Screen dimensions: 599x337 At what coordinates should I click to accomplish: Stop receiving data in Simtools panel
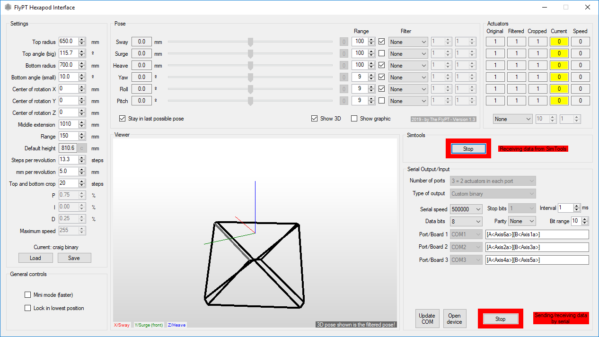(468, 149)
